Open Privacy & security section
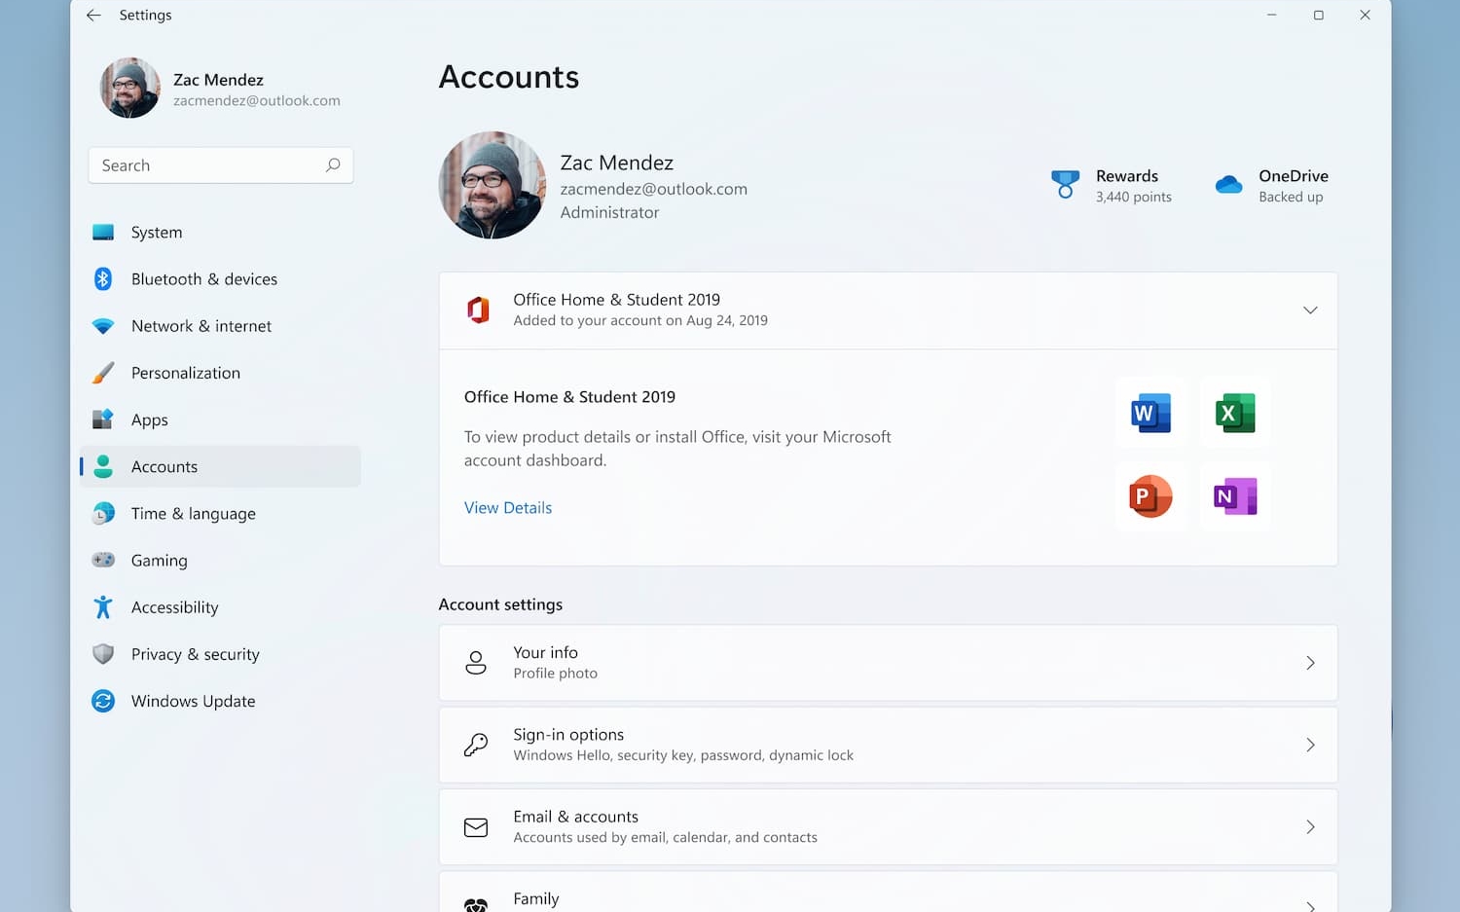 195,654
